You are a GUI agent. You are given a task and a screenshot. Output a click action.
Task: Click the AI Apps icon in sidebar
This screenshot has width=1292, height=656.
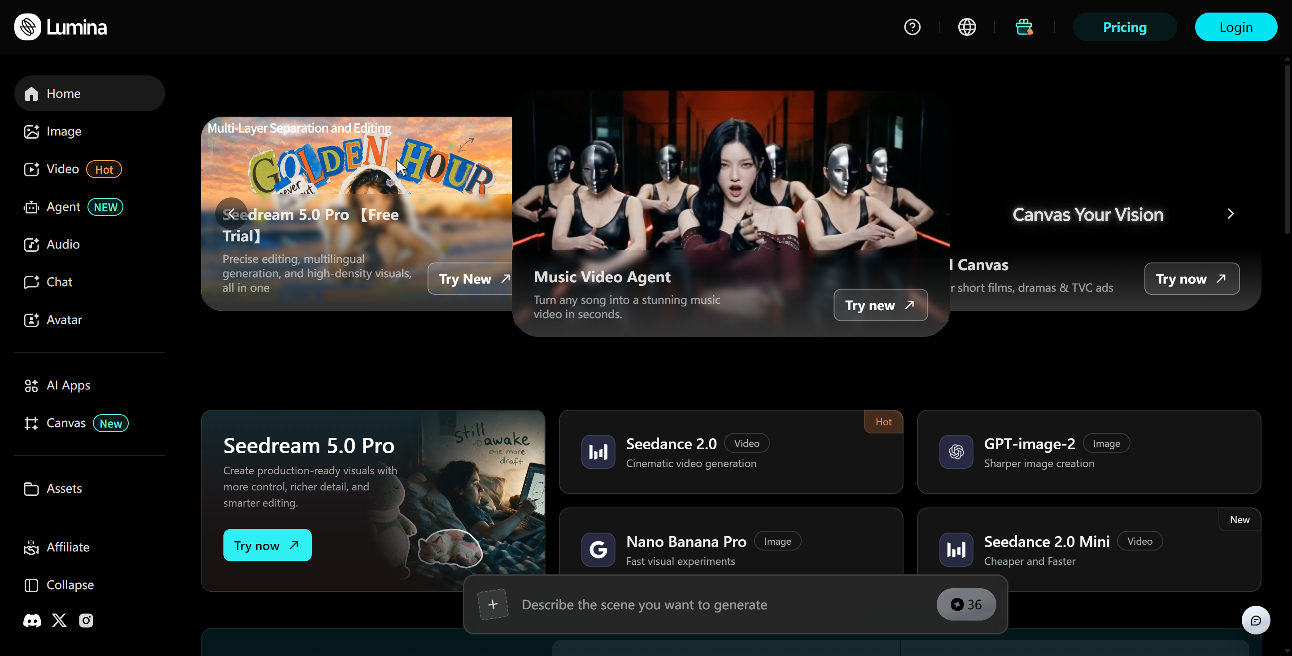31,386
